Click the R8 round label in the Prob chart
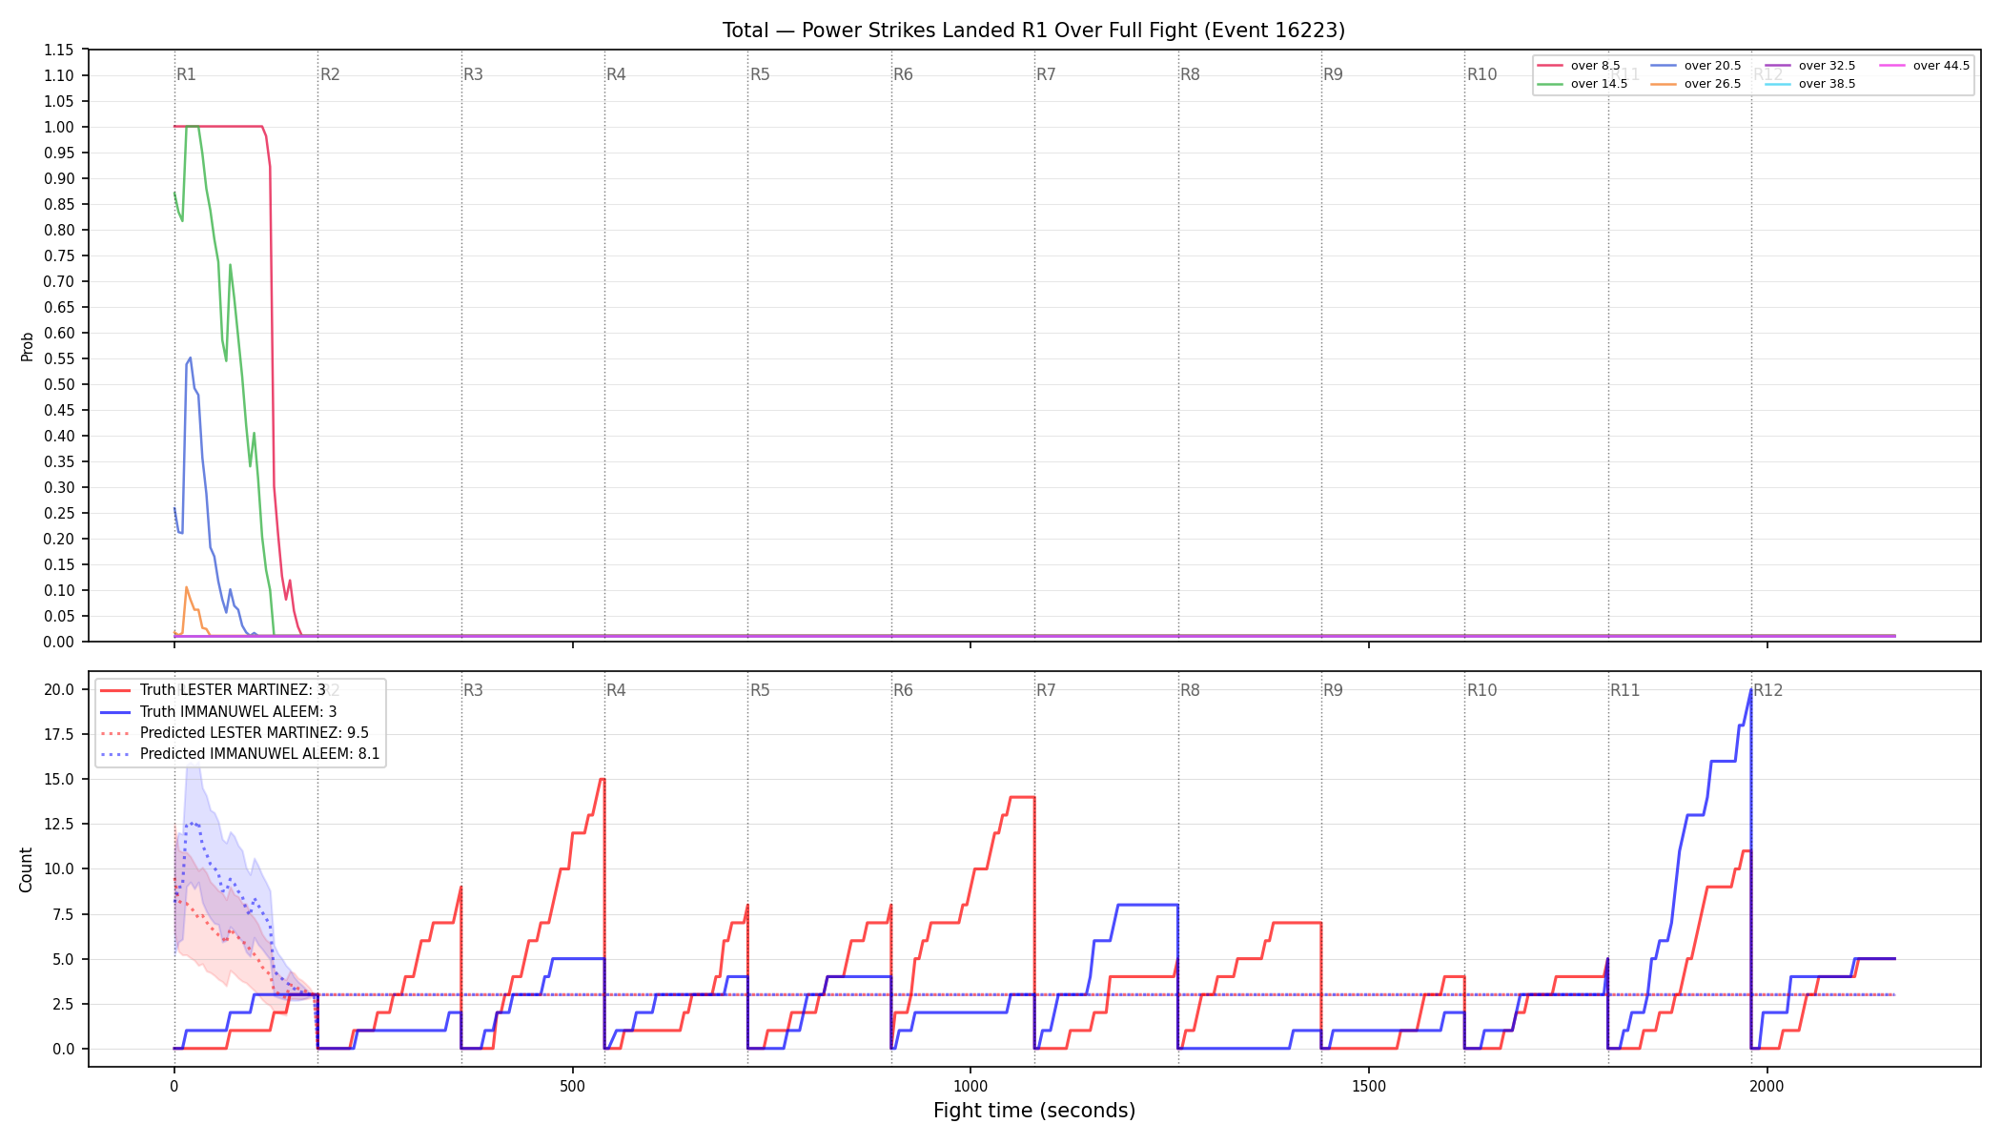 [1190, 74]
